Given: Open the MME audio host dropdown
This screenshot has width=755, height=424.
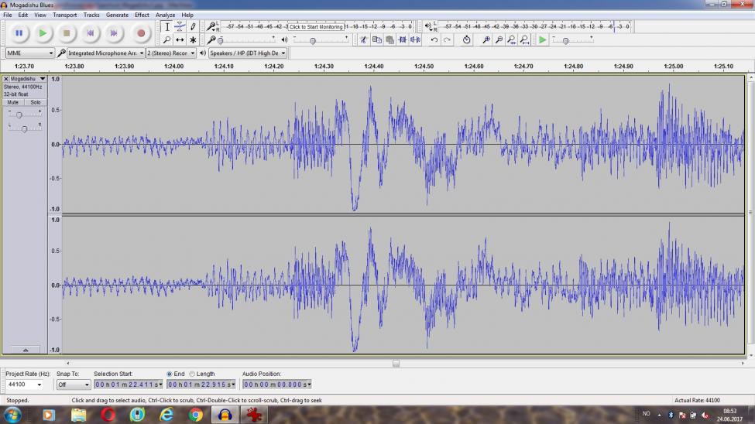Looking at the screenshot, I should tap(29, 53).
